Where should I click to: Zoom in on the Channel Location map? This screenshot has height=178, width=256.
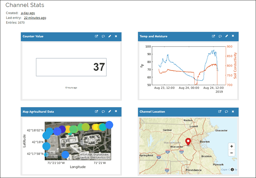point(232,146)
